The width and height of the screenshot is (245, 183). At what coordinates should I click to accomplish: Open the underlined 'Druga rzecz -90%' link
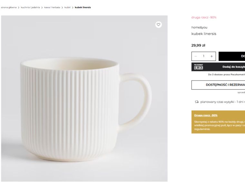[x=206, y=115]
